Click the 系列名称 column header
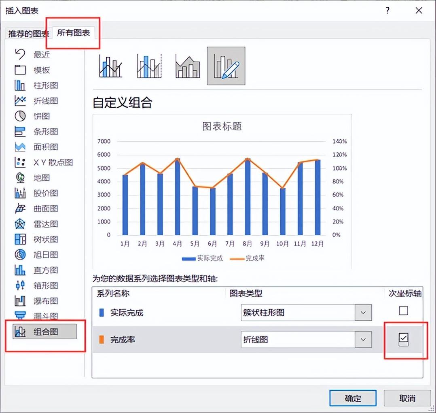 (113, 293)
